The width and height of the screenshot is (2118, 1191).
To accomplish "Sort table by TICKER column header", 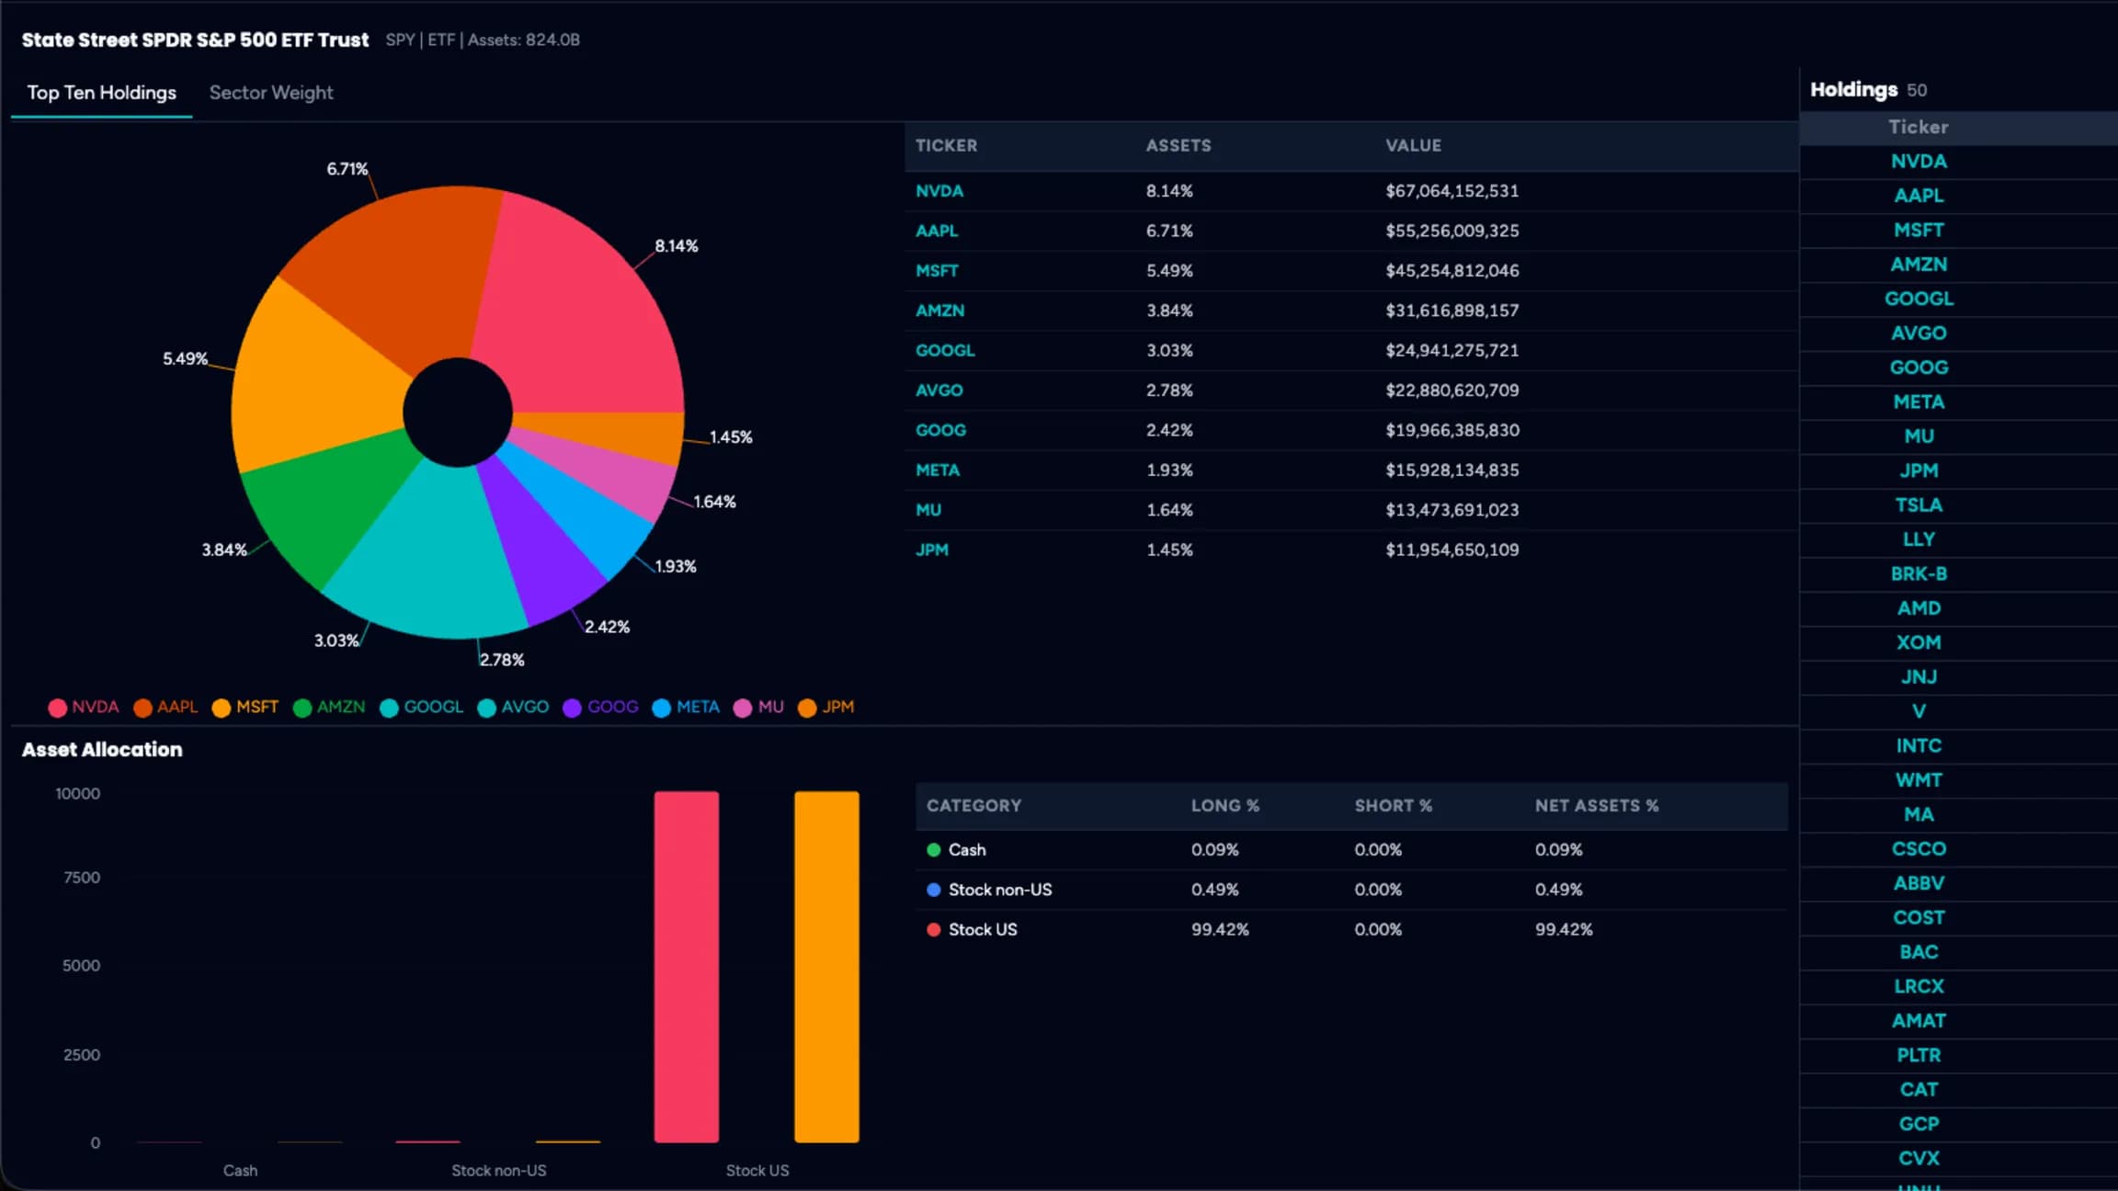I will [946, 145].
